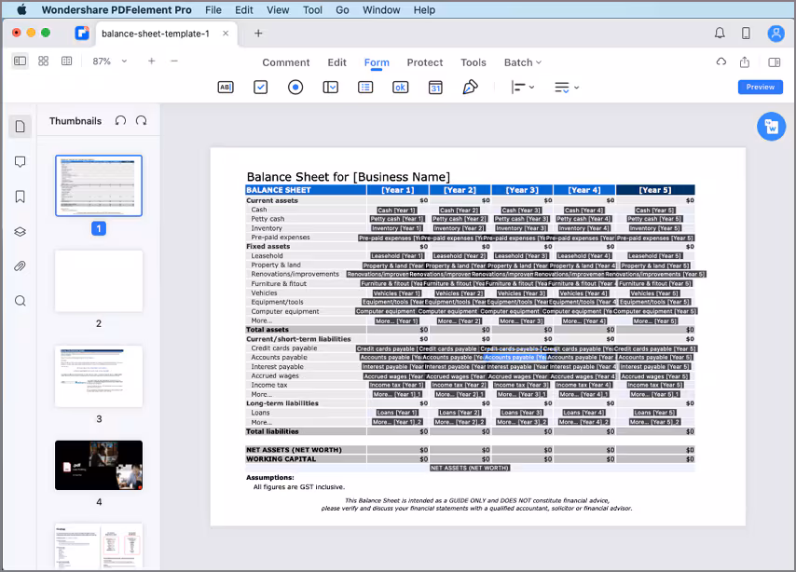Select the date field form tool
Viewport: 796px width, 572px height.
435,87
